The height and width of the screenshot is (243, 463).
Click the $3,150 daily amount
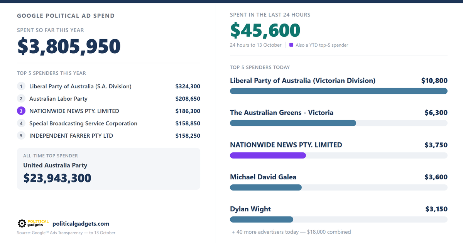pos(436,209)
